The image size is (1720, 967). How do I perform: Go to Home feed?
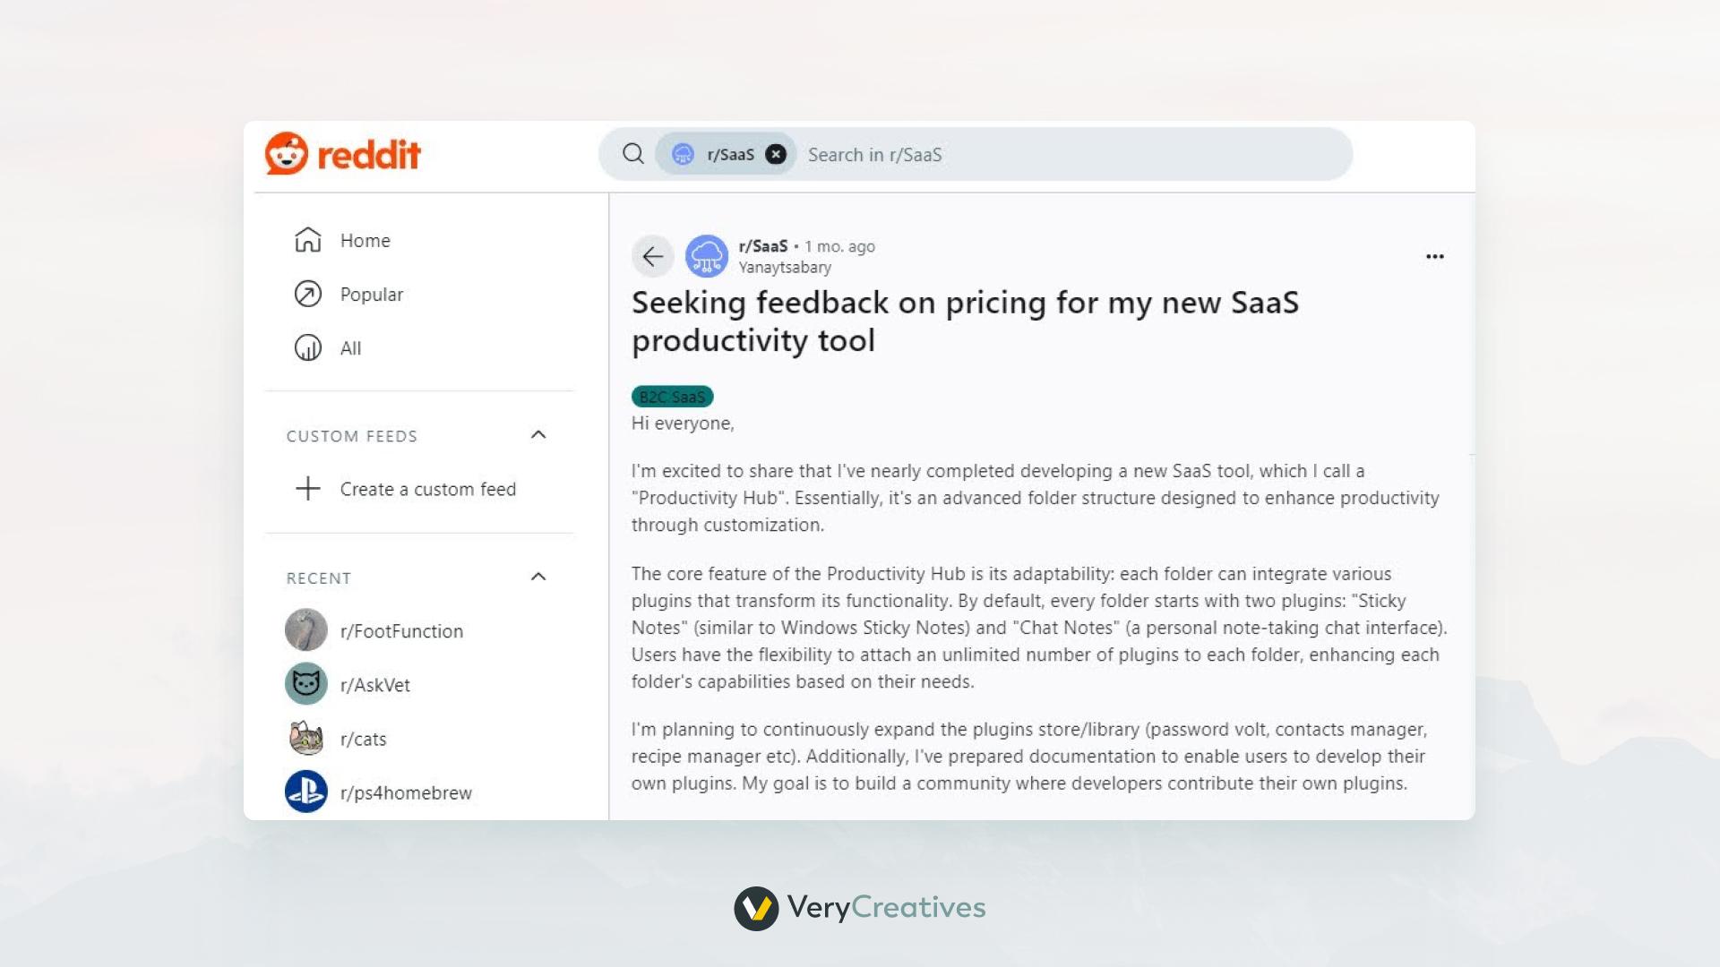[365, 241]
